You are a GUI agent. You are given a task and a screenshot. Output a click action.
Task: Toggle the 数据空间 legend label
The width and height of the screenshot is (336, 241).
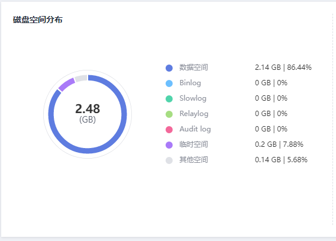click(193, 68)
